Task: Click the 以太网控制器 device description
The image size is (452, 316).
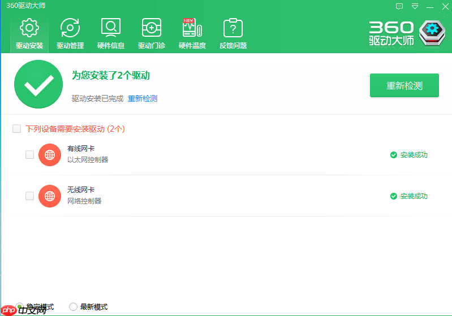Action: (x=88, y=159)
